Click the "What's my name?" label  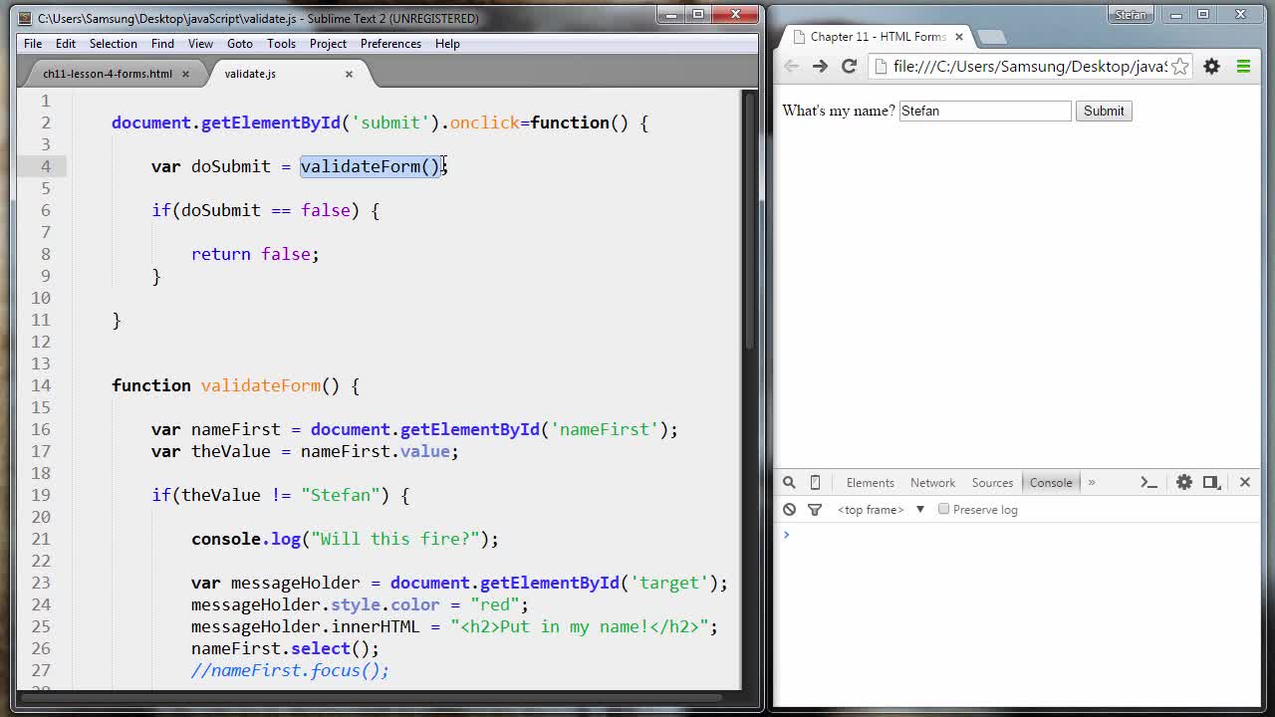[x=839, y=111]
